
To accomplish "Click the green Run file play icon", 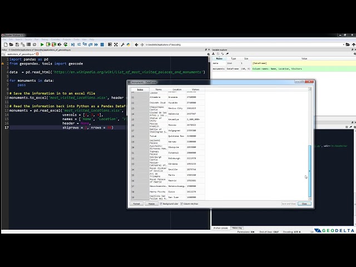I will click(42, 44).
